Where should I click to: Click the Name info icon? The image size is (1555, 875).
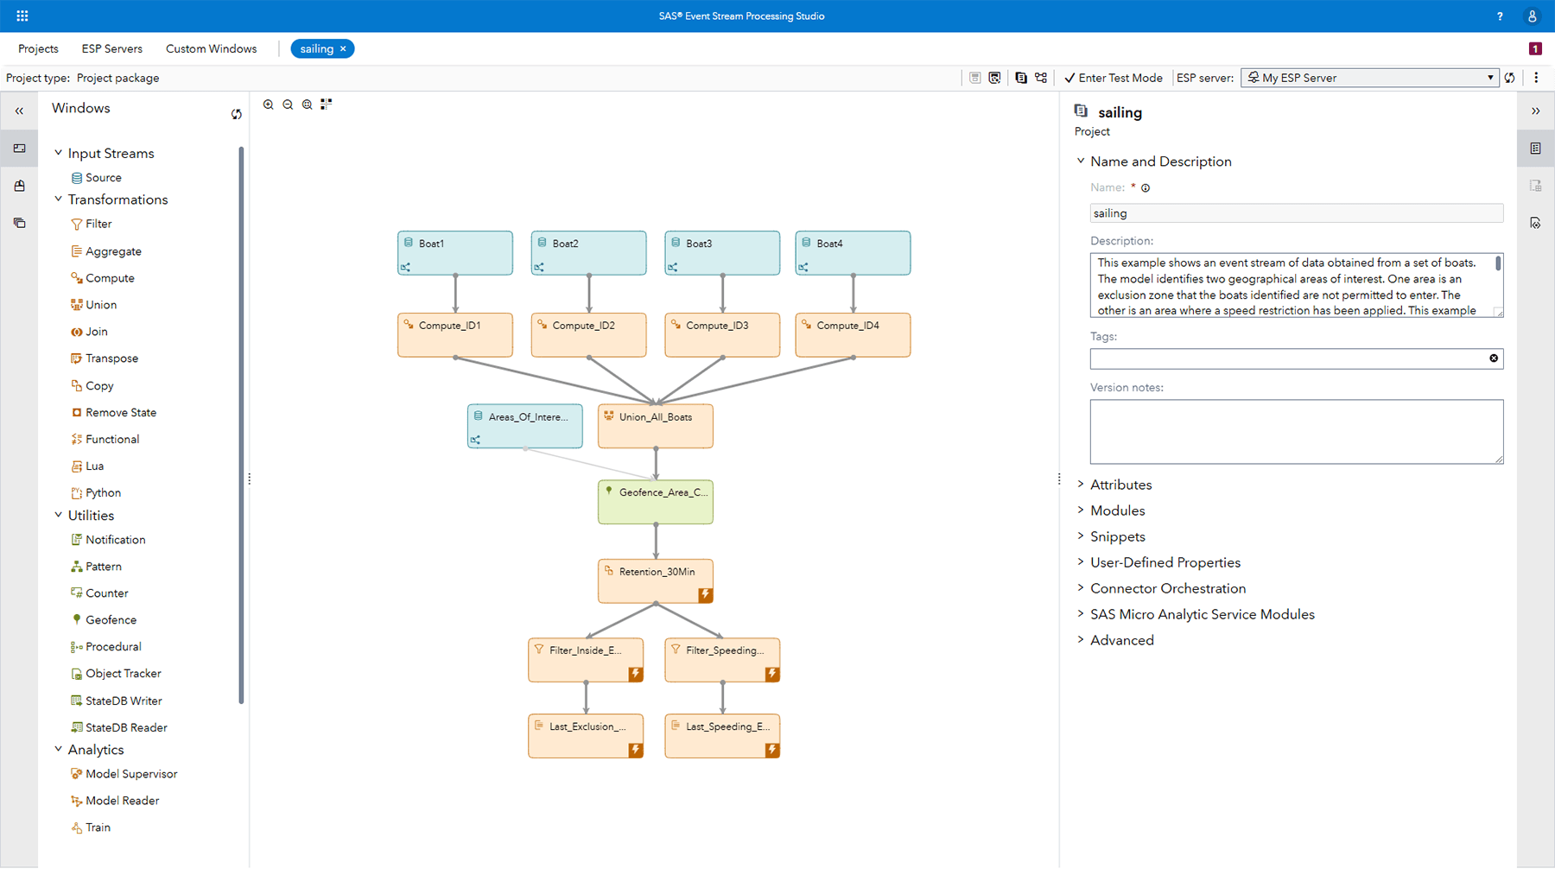pos(1146,188)
